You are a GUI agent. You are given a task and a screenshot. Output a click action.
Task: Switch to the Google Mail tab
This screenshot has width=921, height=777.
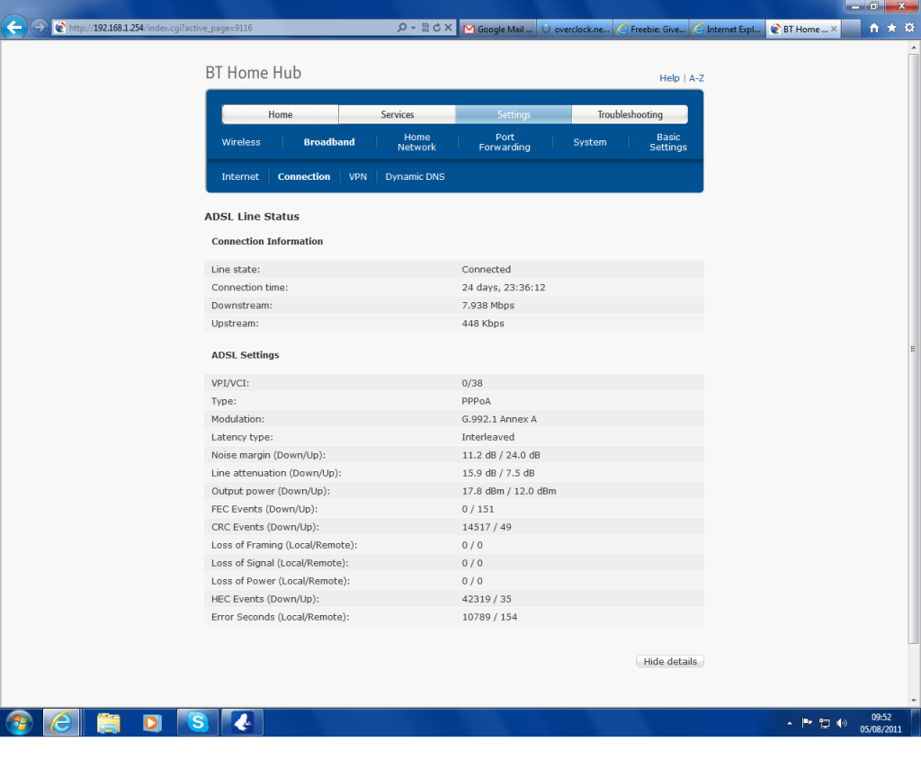pos(498,29)
